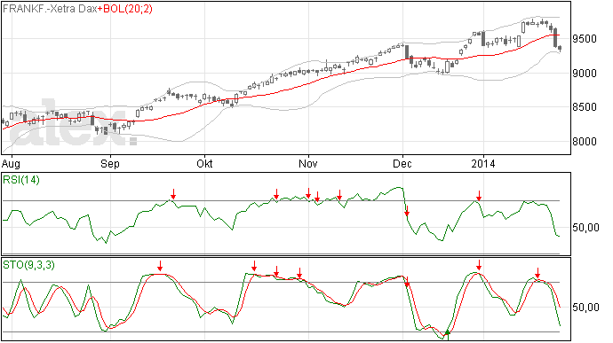Click the 2014 date axis label
613x343 pixels.
(x=483, y=163)
